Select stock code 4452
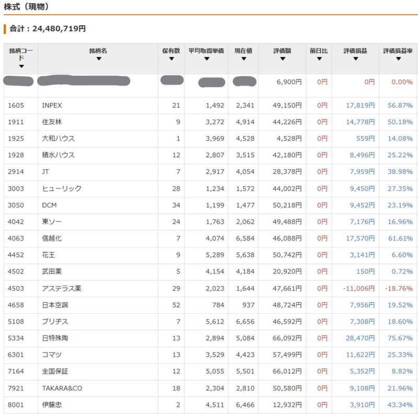This screenshot has height=414, width=418. pyautogui.click(x=16, y=255)
